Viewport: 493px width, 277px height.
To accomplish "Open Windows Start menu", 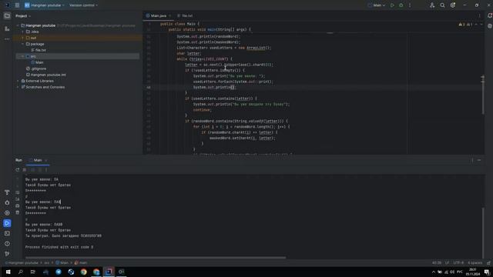I will click(x=8, y=272).
